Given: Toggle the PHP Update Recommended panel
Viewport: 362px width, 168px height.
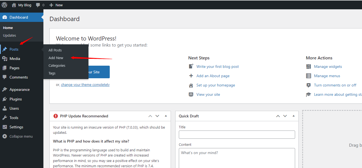Looking at the screenshot, I should click(x=166, y=116).
